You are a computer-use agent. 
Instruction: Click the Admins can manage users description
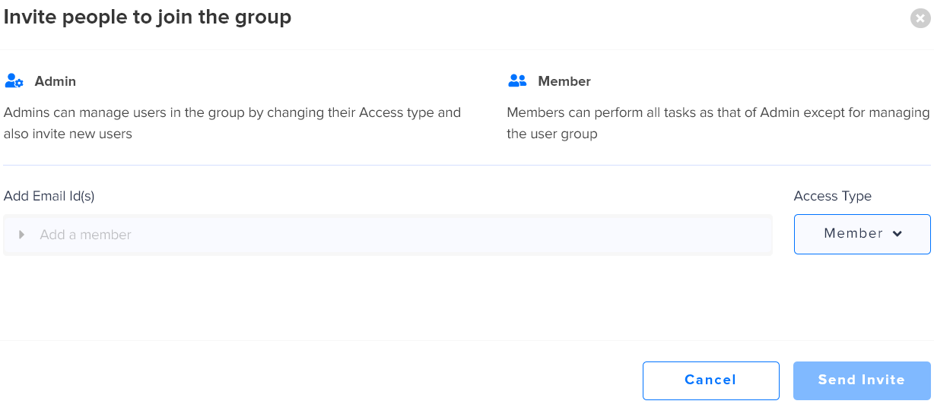click(x=233, y=123)
